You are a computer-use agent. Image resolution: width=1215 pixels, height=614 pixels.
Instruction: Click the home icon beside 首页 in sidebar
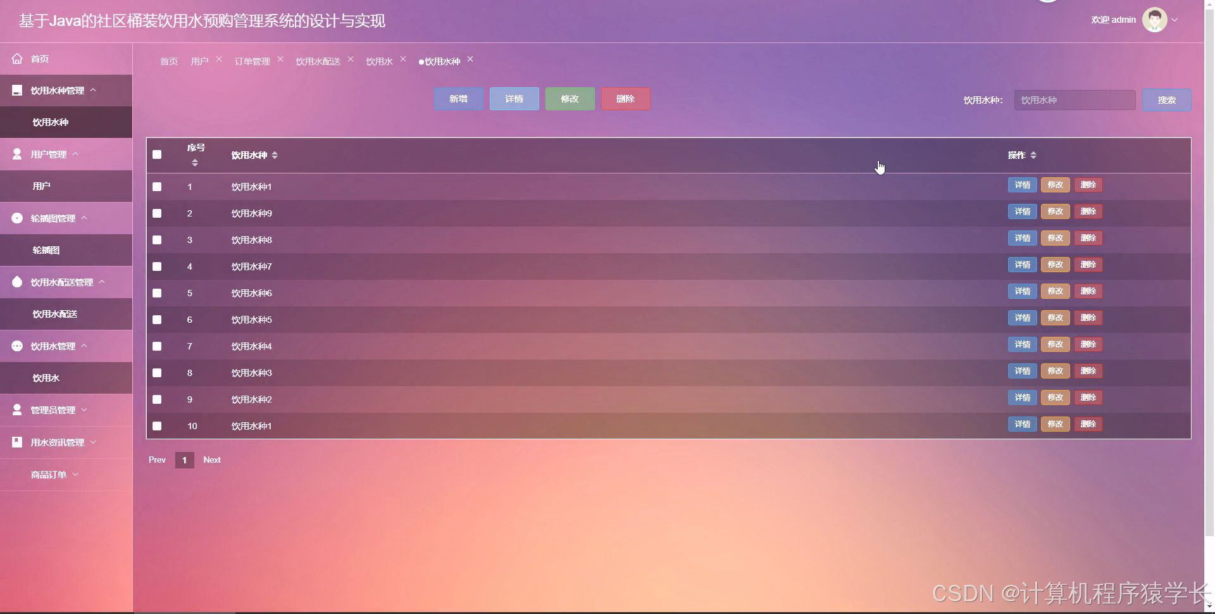click(17, 58)
